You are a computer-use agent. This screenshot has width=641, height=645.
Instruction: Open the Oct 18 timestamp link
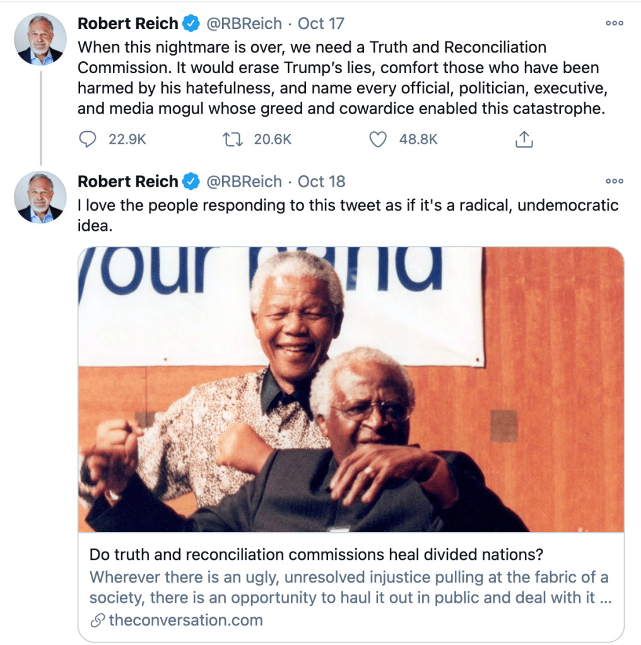coord(322,182)
